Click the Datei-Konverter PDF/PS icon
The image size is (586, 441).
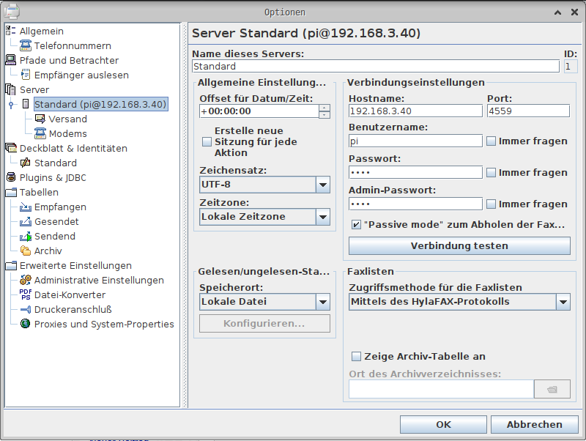pyautogui.click(x=26, y=294)
